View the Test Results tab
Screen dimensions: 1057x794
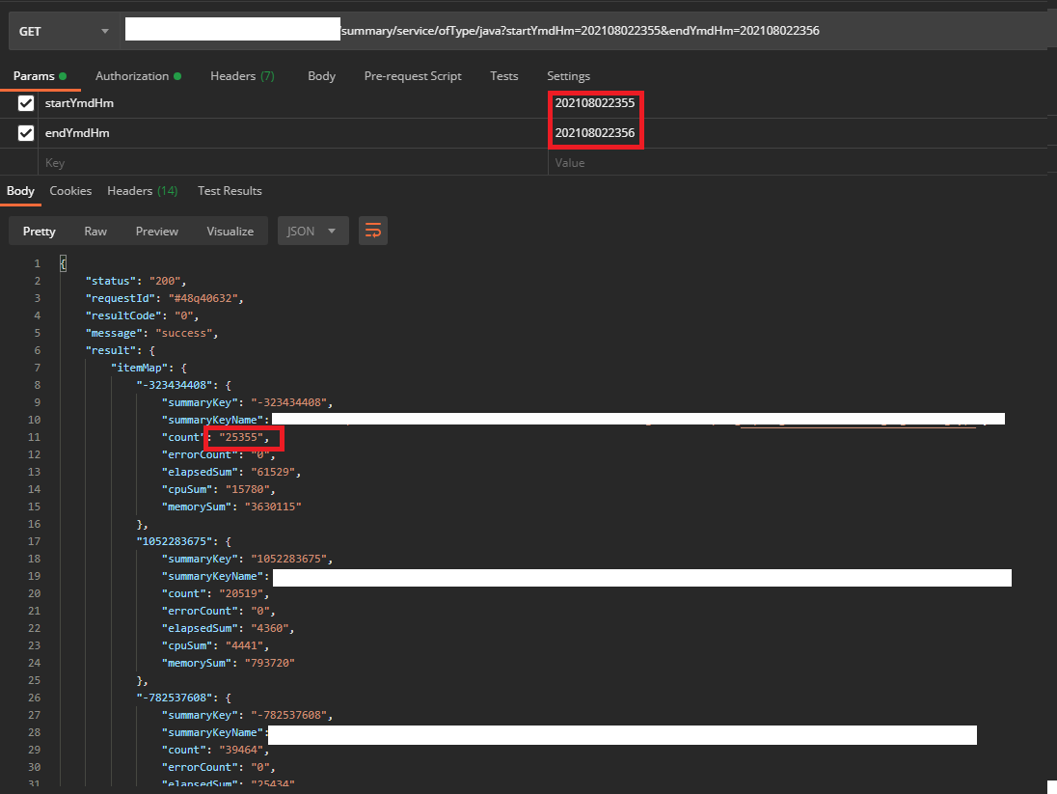tap(230, 191)
